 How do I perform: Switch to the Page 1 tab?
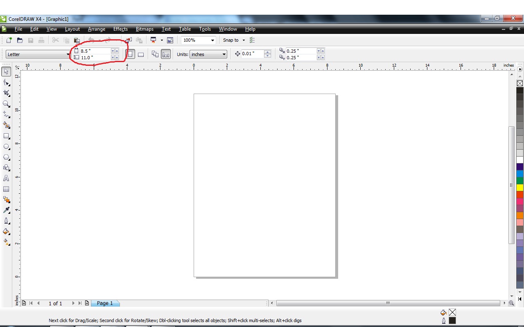105,303
